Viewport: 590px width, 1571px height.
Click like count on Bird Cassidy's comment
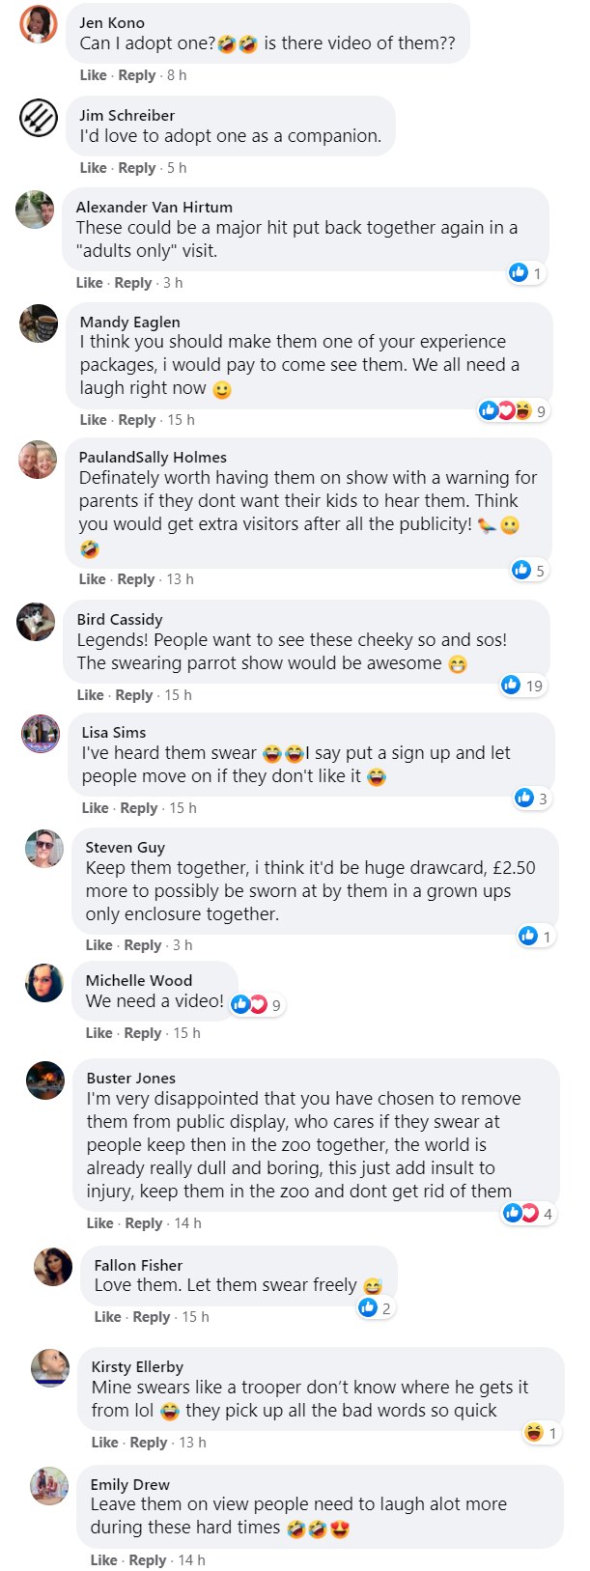(x=523, y=686)
